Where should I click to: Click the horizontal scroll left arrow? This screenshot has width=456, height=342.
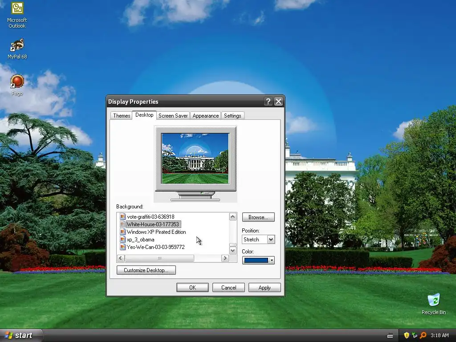[x=121, y=258]
